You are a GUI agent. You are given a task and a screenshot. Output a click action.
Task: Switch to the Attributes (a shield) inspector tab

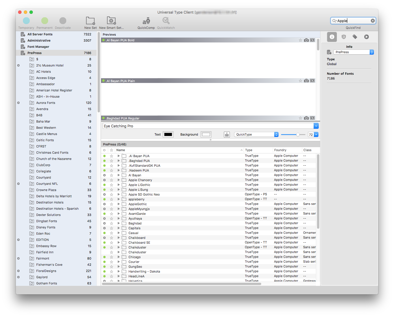click(344, 37)
